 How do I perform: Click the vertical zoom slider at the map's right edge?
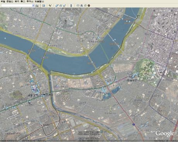(x=175, y=23)
